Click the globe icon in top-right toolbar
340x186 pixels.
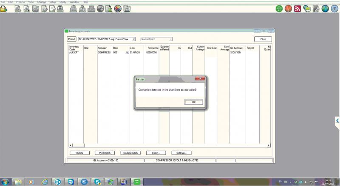tap(325, 8)
